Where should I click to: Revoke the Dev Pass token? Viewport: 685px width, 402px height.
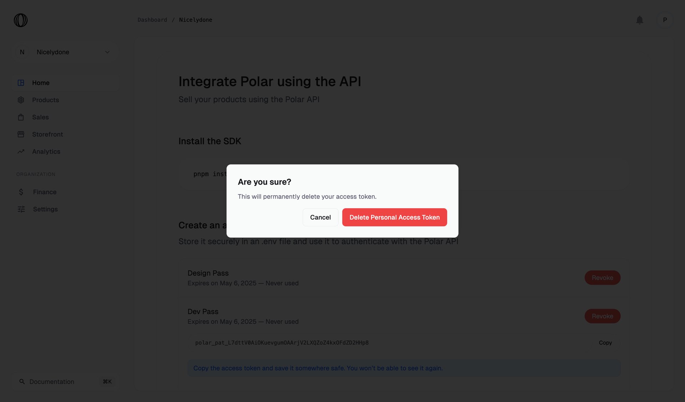[x=602, y=316]
